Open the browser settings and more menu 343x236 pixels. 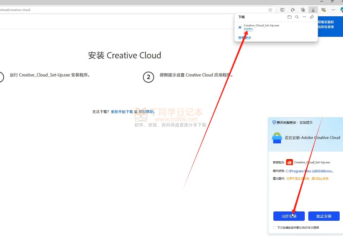pyautogui.click(x=333, y=10)
